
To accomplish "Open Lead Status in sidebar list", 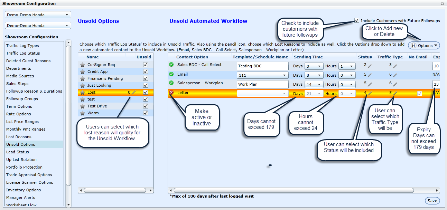I will click(x=18, y=152).
